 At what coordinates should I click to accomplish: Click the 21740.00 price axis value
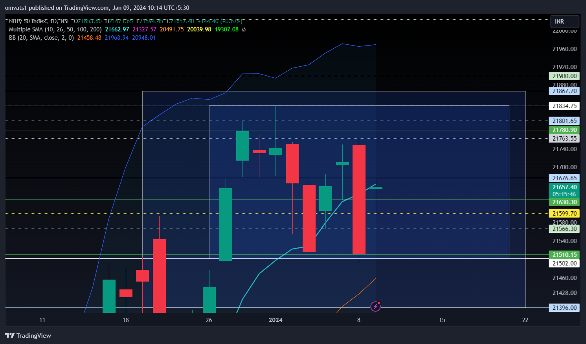pyautogui.click(x=564, y=149)
